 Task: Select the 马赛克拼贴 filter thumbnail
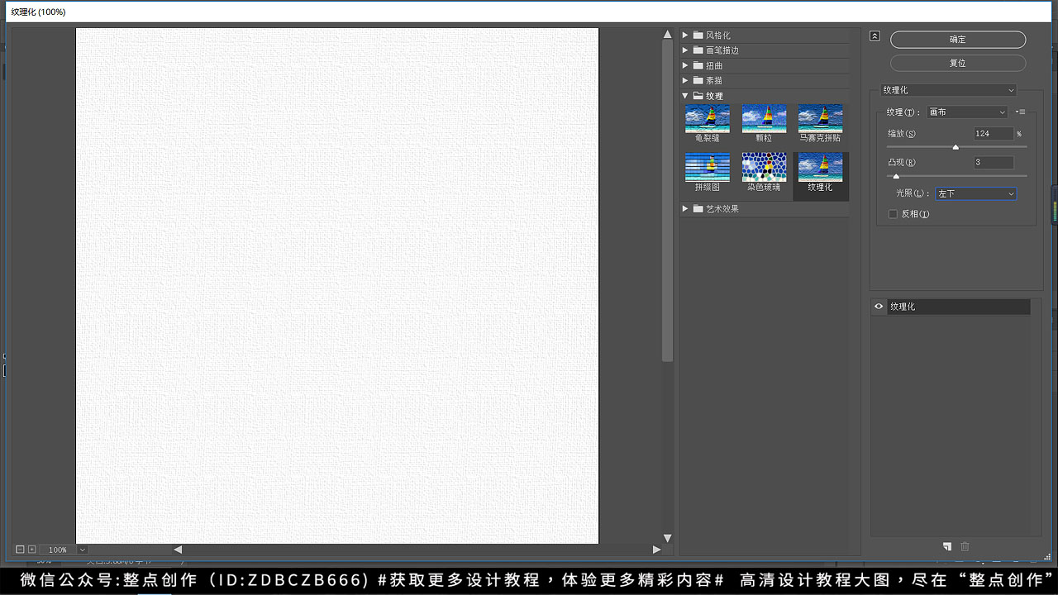[820, 119]
